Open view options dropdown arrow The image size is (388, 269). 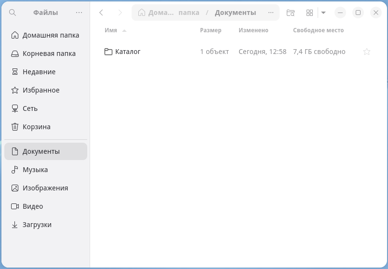point(323,13)
